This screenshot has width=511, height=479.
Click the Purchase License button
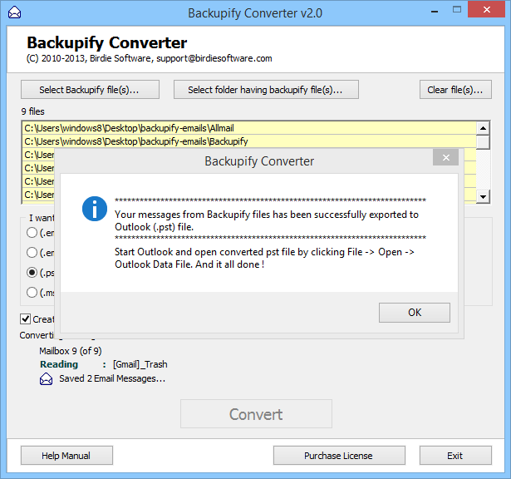pyautogui.click(x=338, y=456)
